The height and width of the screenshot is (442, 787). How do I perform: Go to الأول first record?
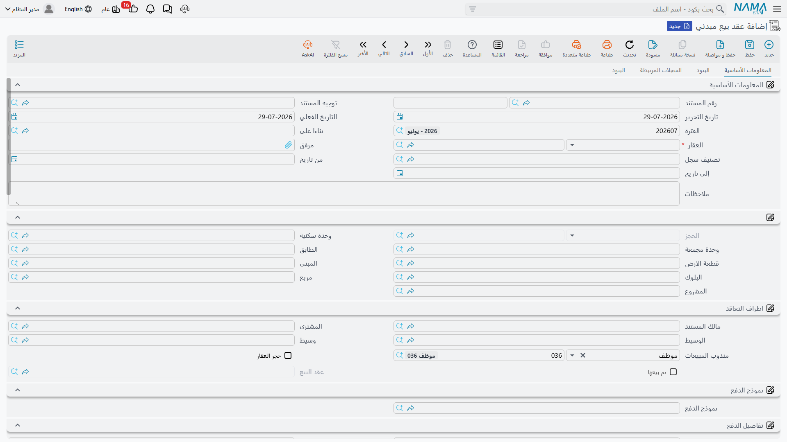[428, 48]
